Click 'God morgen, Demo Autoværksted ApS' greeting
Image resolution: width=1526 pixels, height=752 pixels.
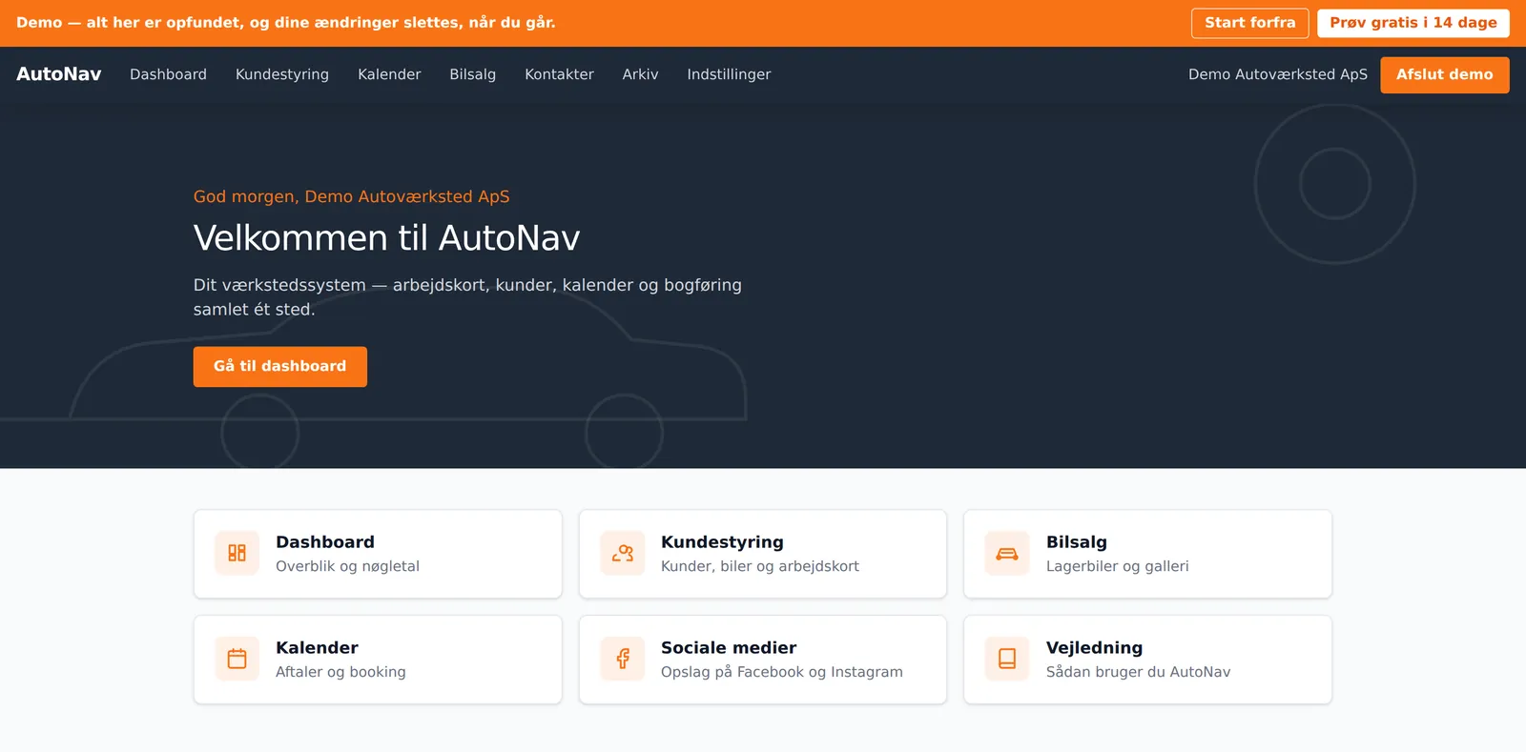(x=351, y=196)
